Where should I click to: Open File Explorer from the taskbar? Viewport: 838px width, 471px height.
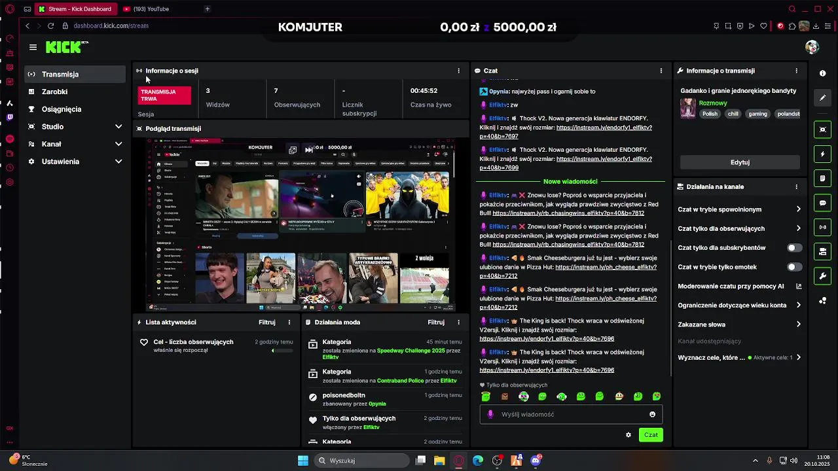439,461
